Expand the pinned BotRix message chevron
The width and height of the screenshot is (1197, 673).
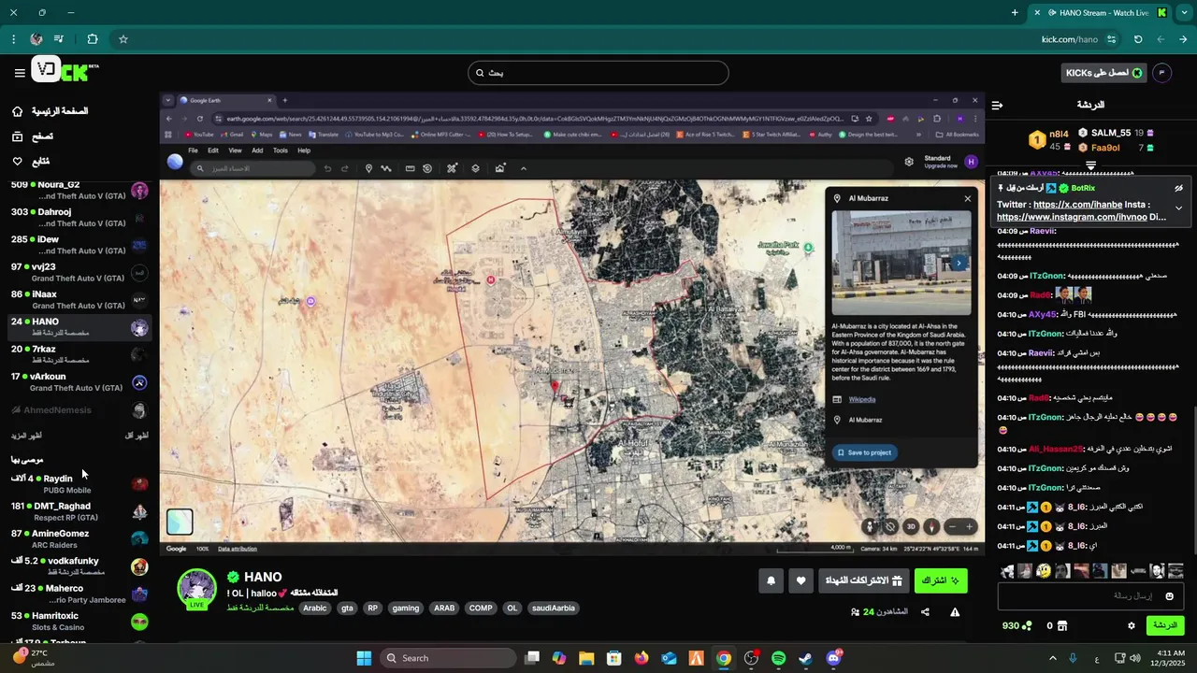point(1178,208)
